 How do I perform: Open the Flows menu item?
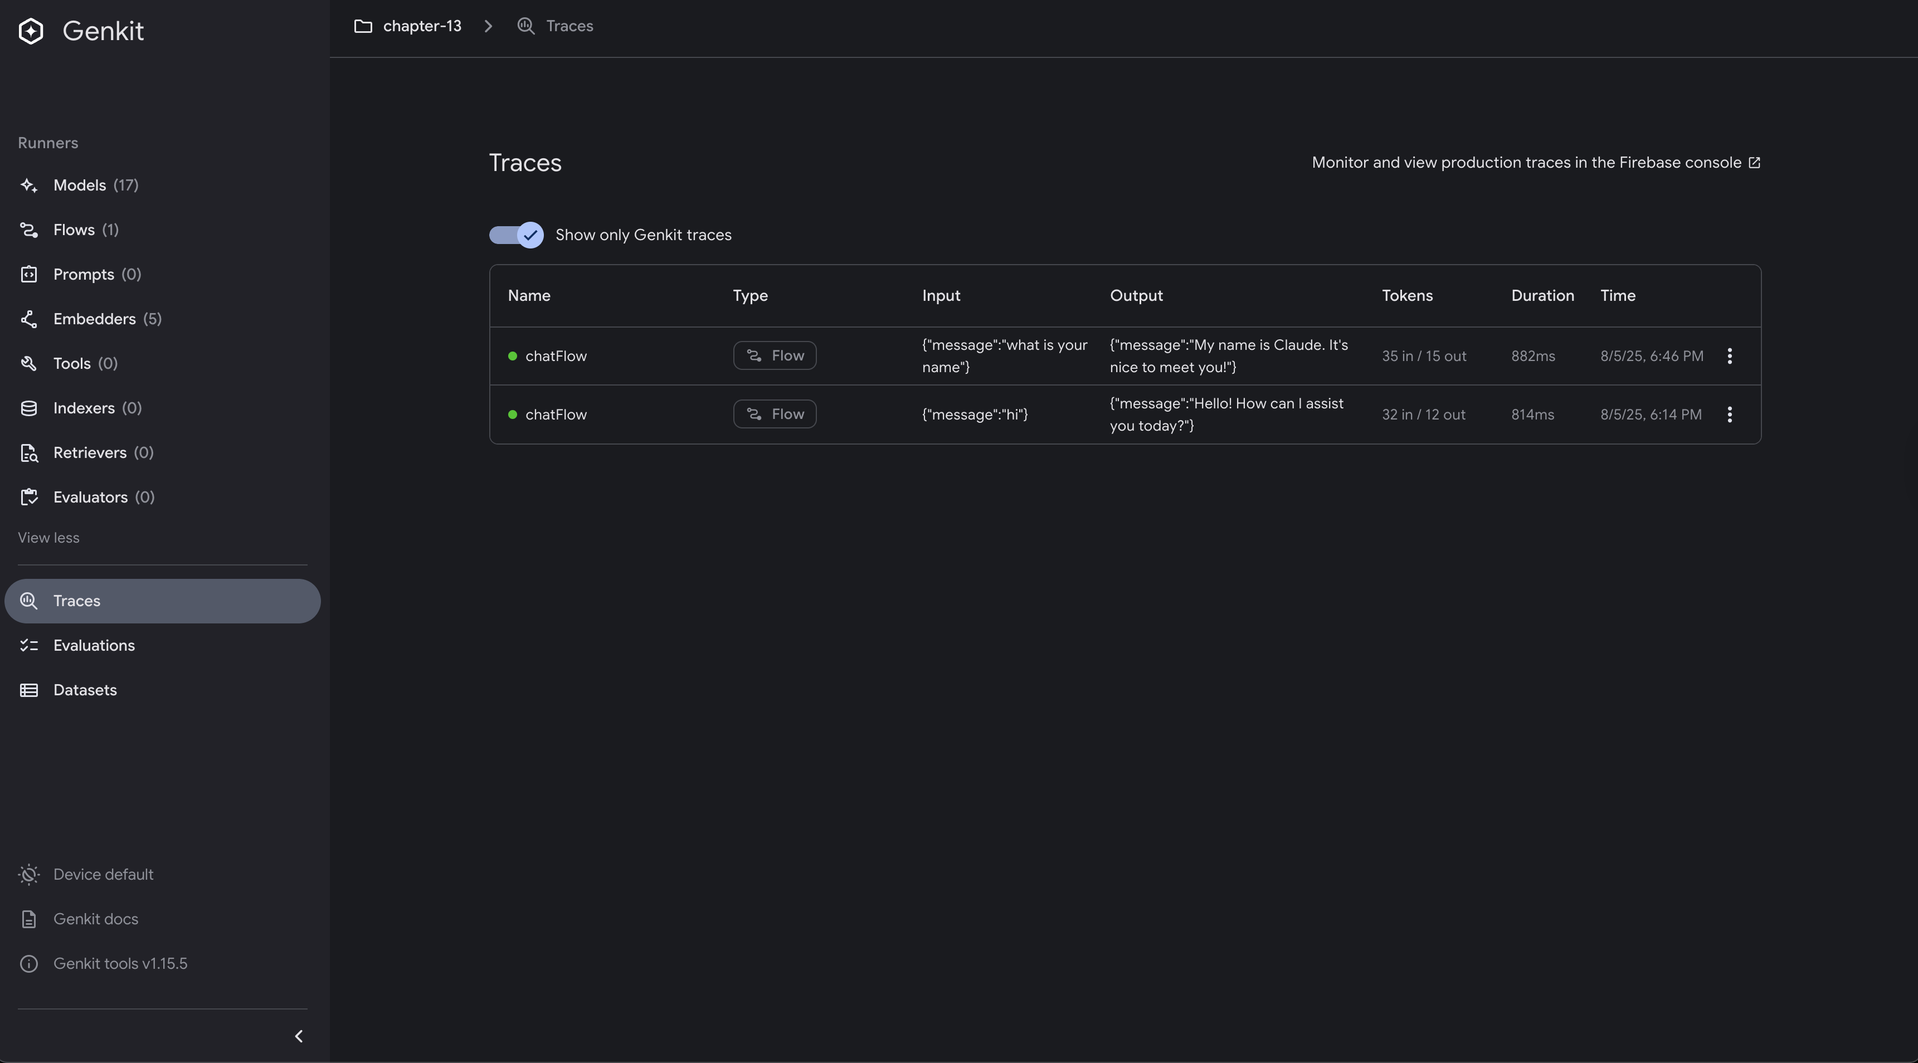click(162, 230)
